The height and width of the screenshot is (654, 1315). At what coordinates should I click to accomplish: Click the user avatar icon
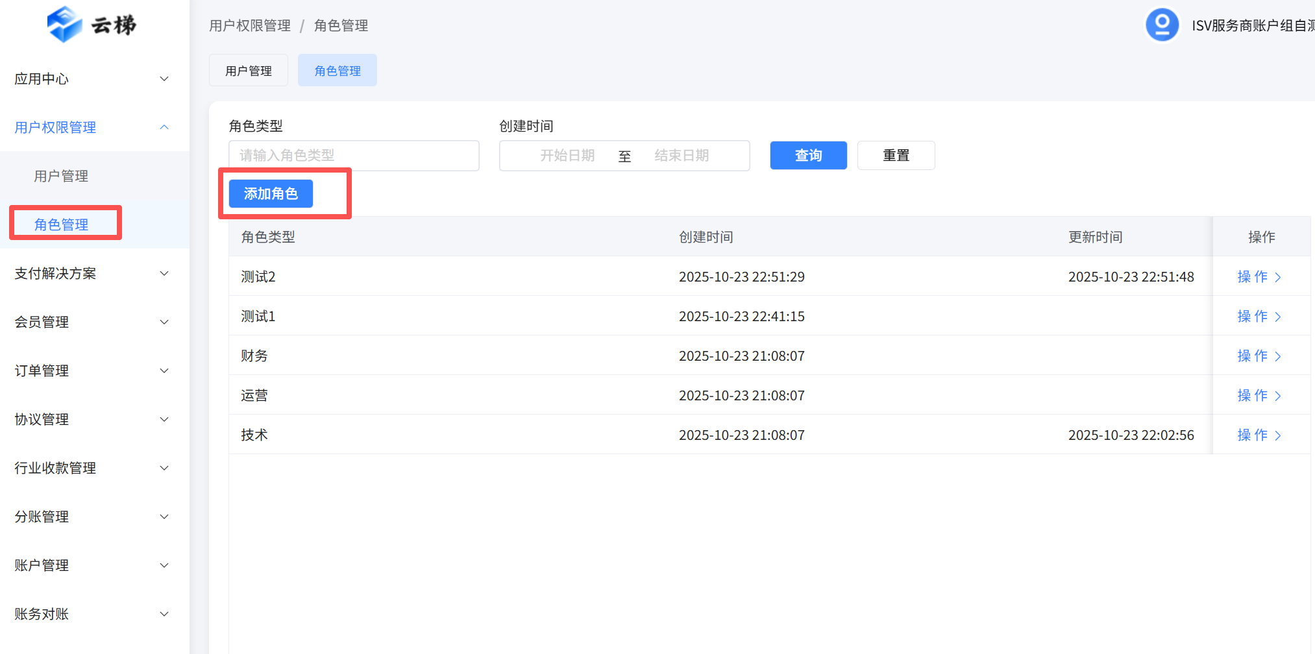1162,25
